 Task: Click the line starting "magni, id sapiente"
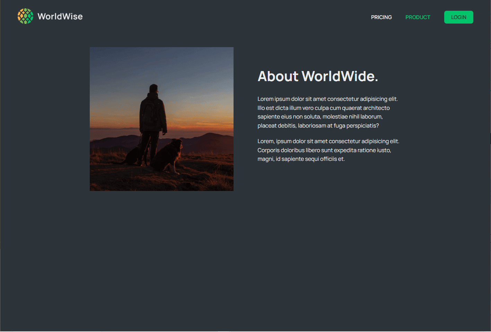tap(301, 159)
